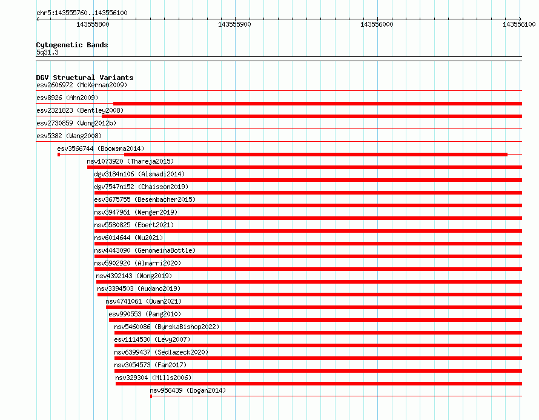Select the esv5382 (Wang2008) label

69,136
